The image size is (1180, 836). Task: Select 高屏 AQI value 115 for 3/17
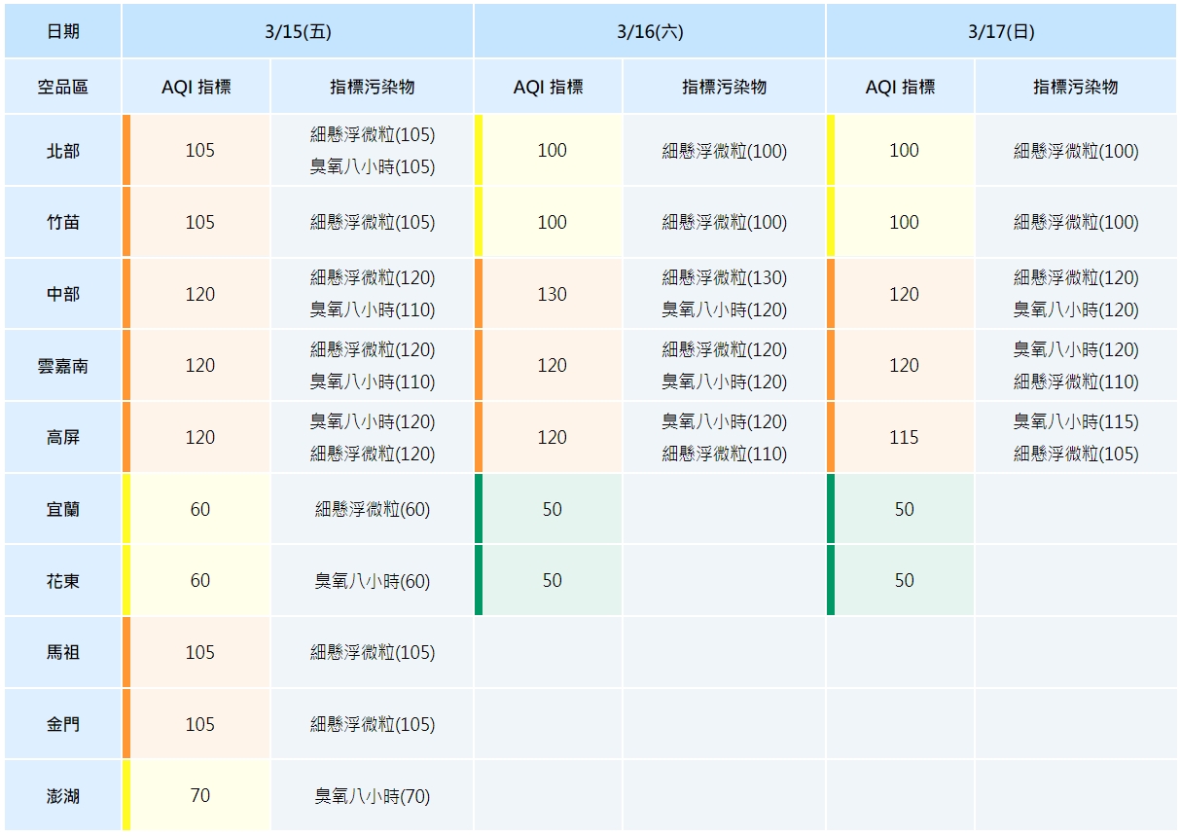(x=904, y=438)
